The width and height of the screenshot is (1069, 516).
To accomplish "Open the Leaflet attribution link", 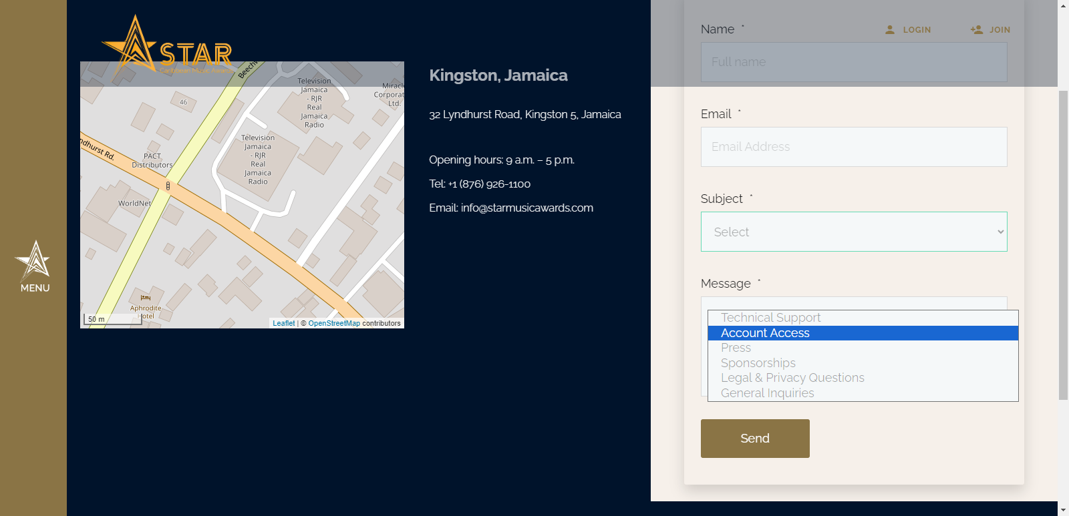I will tap(283, 323).
